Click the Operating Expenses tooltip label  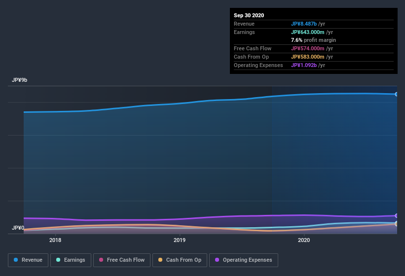(258, 65)
